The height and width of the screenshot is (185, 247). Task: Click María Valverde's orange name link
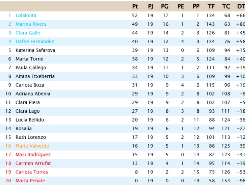[32, 146]
